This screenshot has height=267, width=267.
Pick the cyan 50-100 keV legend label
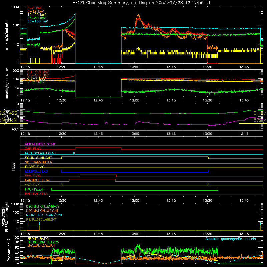pyautogui.click(x=38, y=21)
